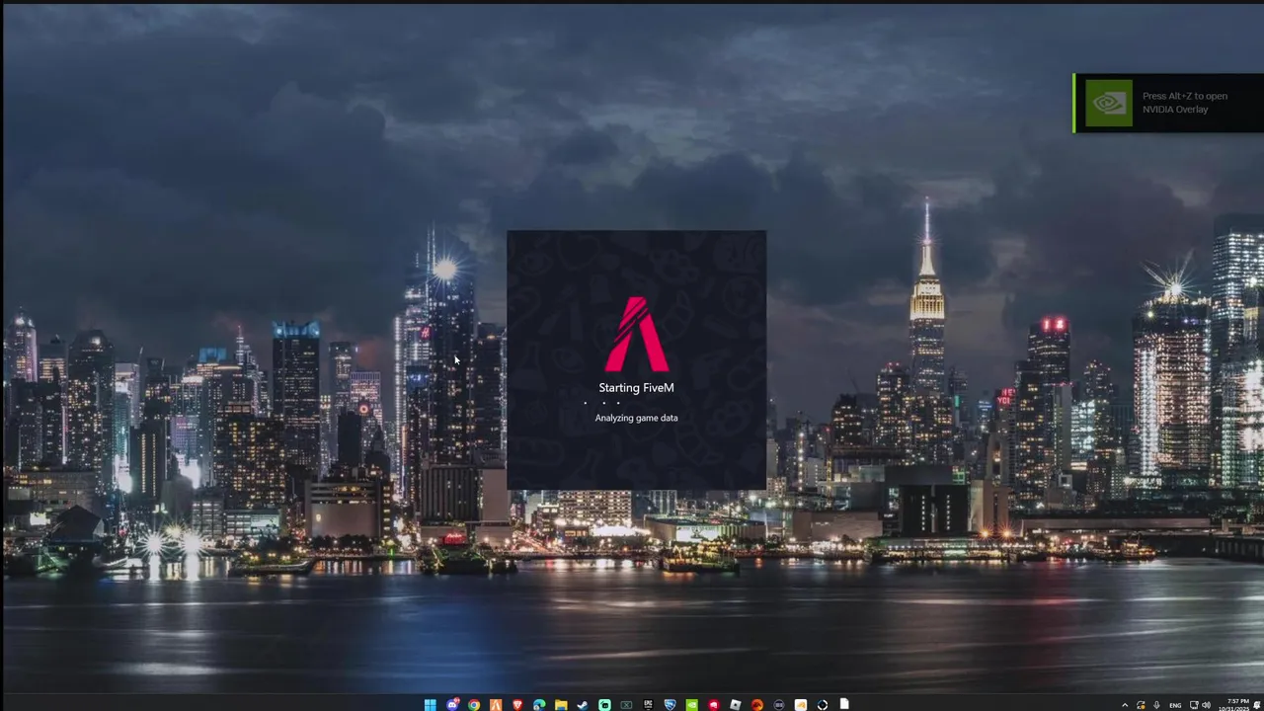Click the 'Analyzing game data' status text

tap(636, 418)
